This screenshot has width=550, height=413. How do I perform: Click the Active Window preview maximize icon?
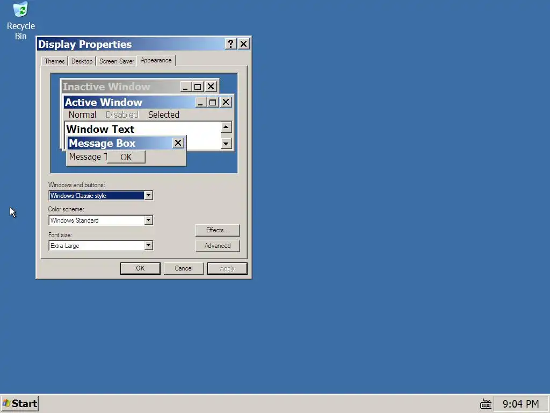[x=213, y=102]
